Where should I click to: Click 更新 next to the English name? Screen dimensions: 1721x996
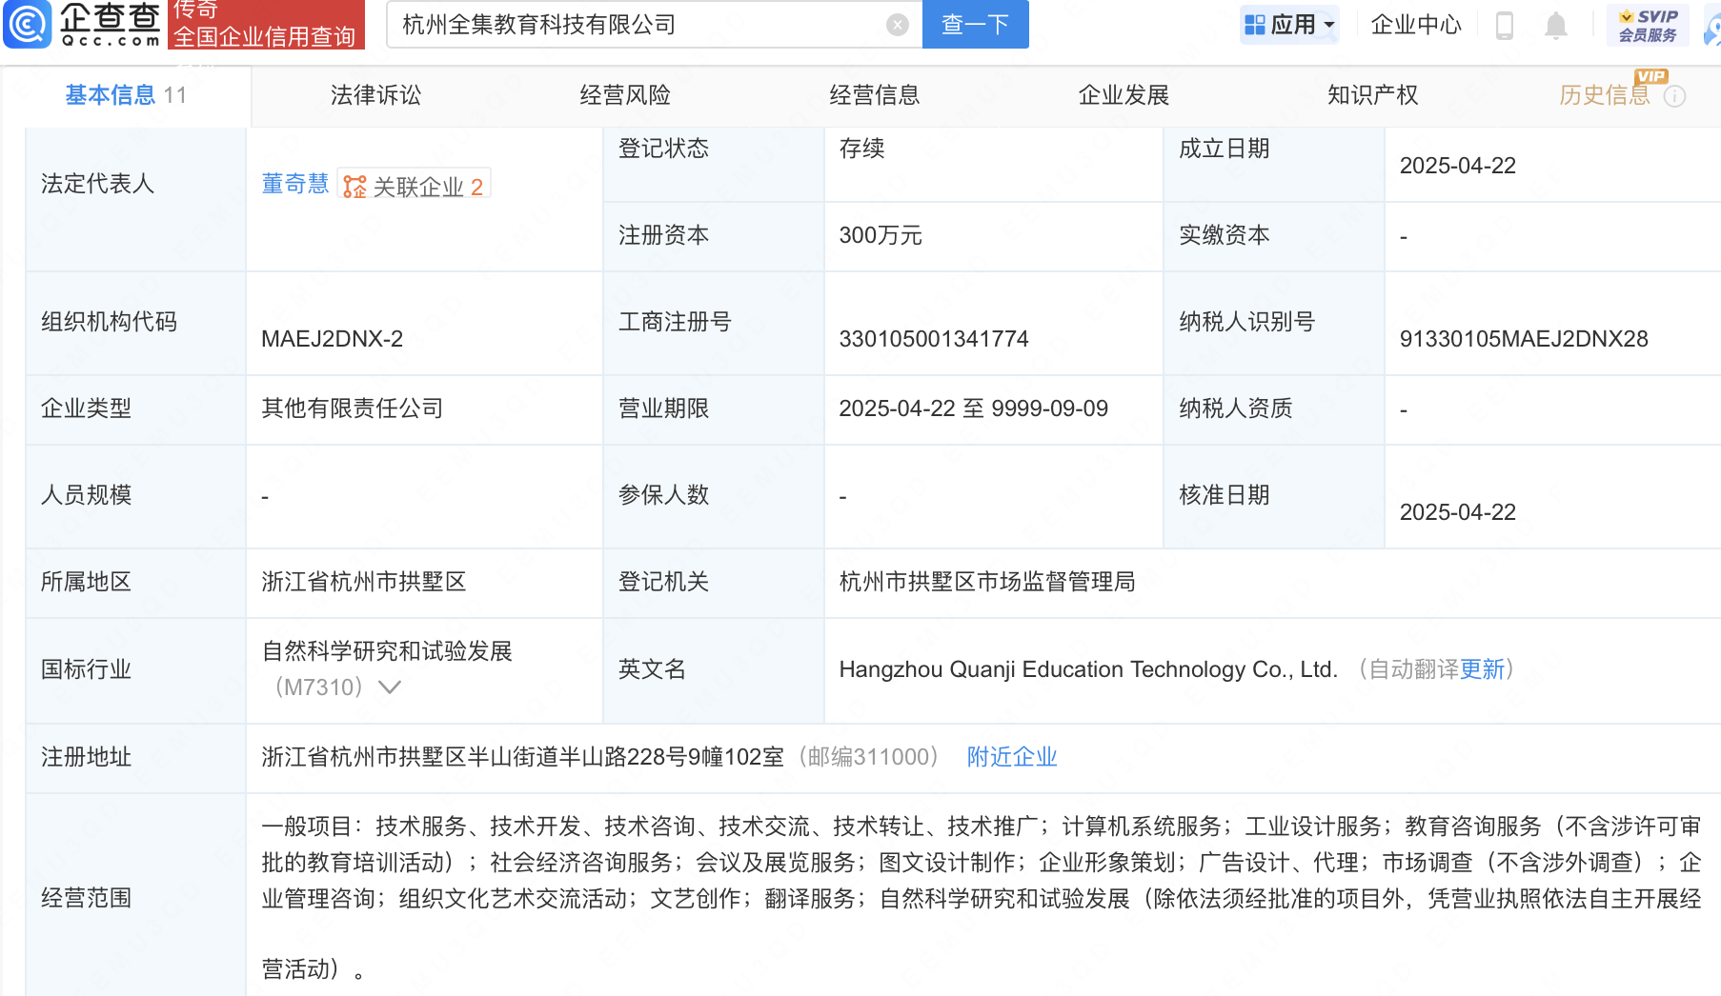[x=1482, y=669]
